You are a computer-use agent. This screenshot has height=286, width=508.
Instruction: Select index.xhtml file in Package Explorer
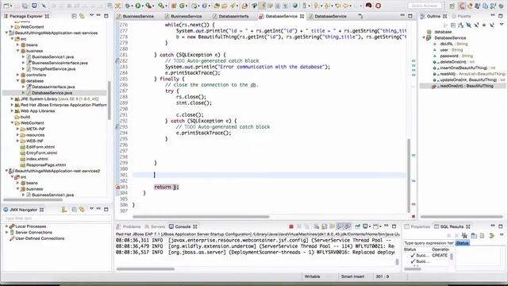point(37,159)
